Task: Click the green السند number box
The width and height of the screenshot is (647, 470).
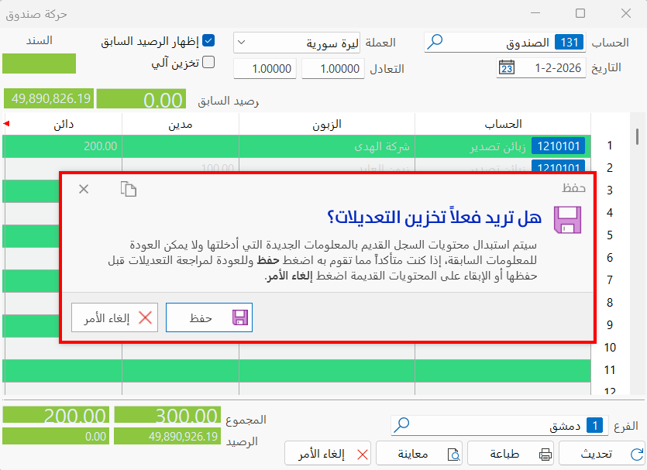Action: point(40,63)
